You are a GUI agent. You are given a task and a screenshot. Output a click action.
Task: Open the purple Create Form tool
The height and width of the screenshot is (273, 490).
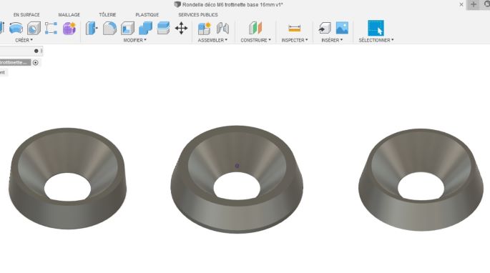tap(69, 28)
